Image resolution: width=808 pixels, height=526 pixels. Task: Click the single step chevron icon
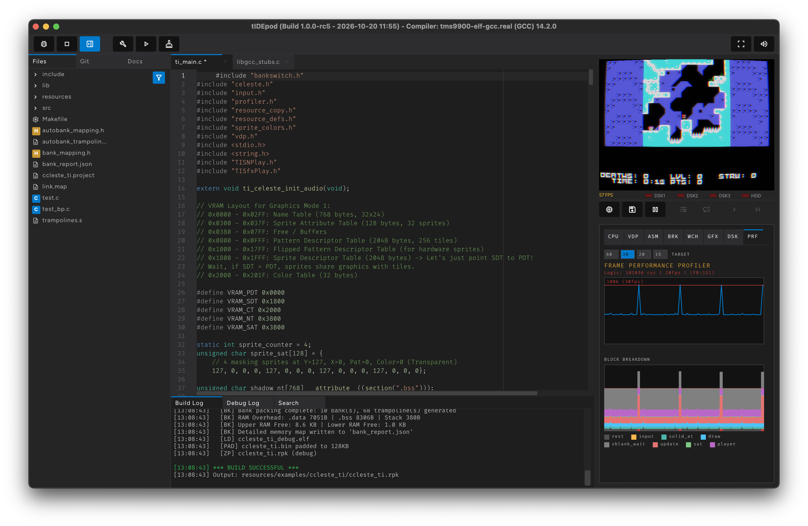[x=734, y=210]
